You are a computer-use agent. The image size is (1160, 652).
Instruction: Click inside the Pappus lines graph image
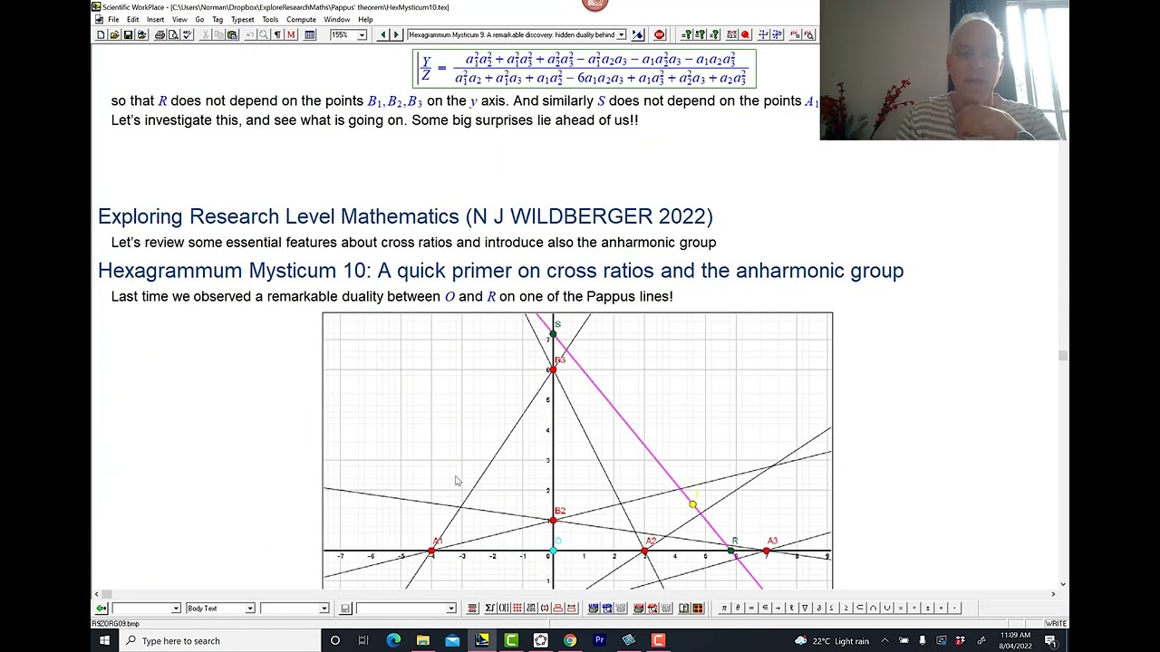577,450
